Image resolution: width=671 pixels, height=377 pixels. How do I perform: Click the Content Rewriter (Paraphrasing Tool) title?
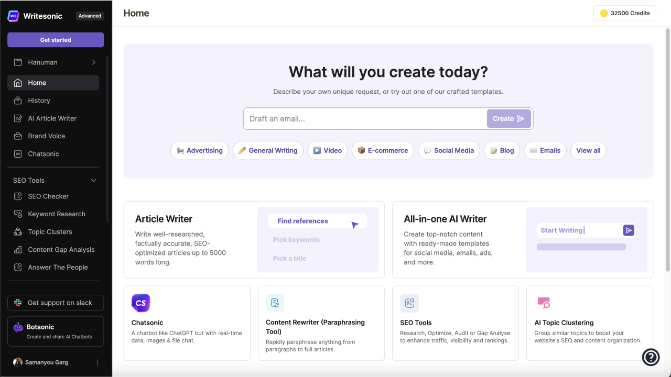point(315,327)
